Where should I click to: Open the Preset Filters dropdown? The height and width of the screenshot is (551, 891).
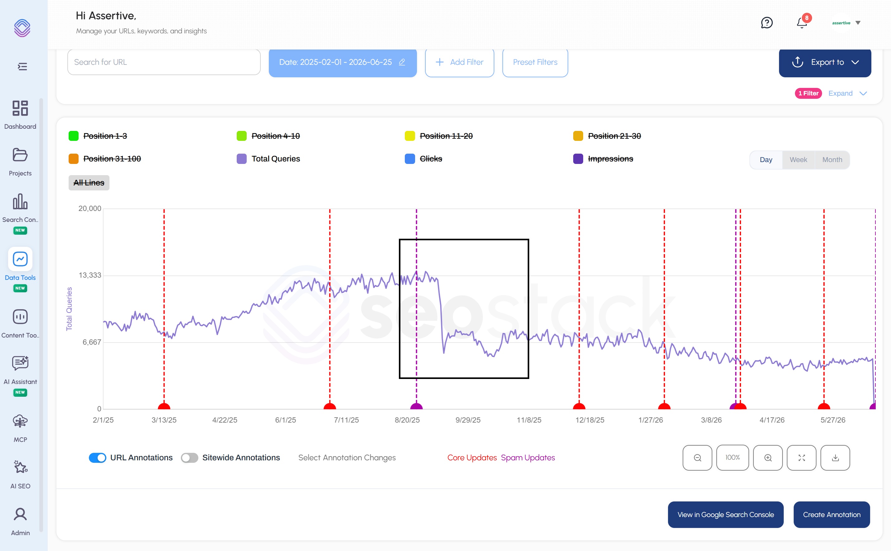[x=535, y=62]
